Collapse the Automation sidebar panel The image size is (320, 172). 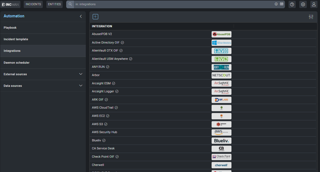pos(81,16)
